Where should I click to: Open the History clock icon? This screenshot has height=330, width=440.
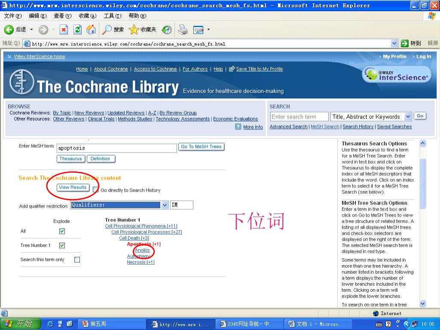click(x=167, y=30)
